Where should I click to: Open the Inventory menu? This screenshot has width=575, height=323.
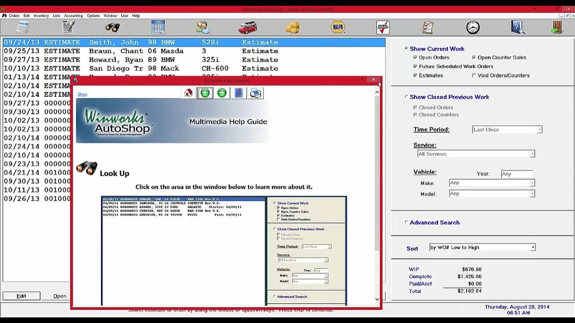[41, 16]
